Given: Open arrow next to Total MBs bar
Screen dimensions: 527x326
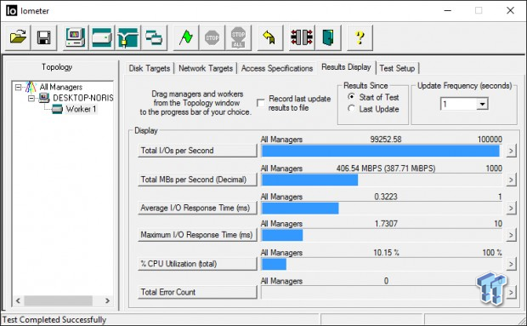Looking at the screenshot, I should point(511,180).
